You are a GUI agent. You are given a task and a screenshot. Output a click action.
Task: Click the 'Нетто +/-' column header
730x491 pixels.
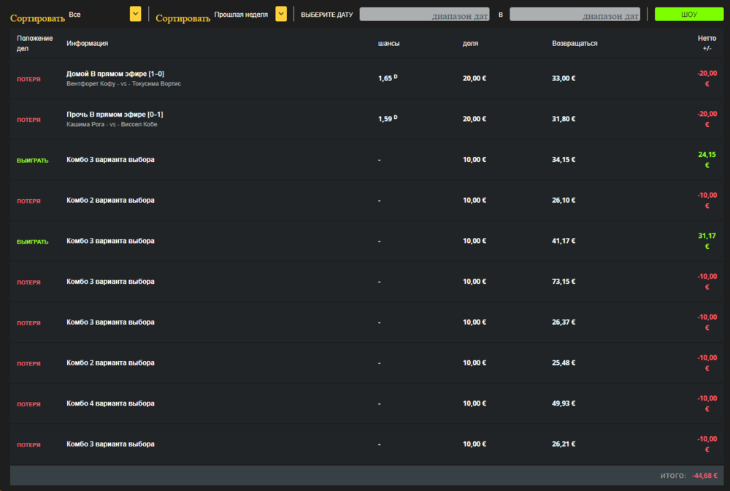point(707,43)
